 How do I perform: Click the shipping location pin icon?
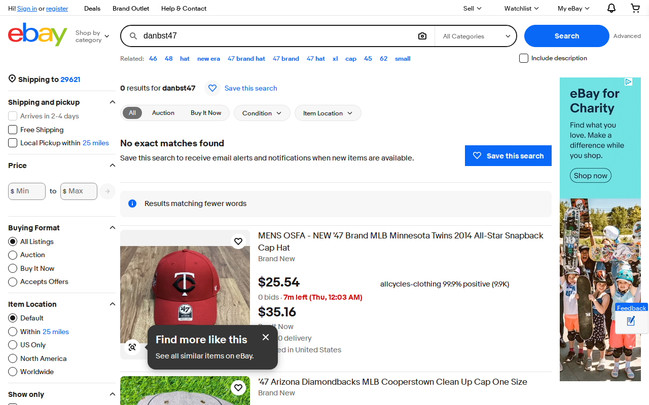[12, 79]
